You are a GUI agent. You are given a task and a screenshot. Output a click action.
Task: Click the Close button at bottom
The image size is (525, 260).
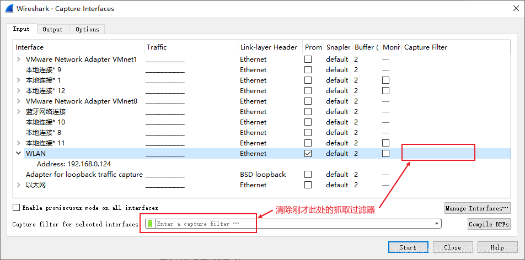(x=453, y=248)
